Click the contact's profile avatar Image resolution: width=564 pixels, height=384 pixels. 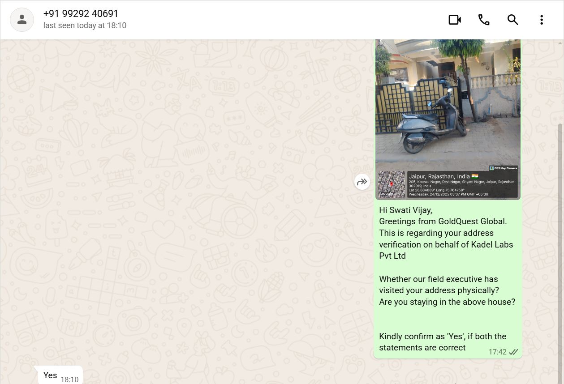point(22,20)
